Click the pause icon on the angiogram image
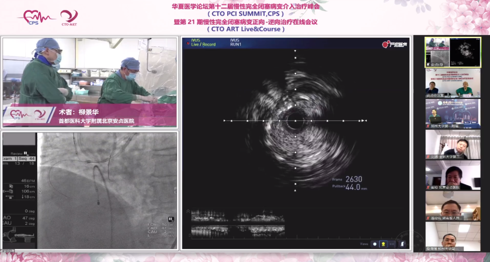This screenshot has width=490, height=262. coord(171,219)
